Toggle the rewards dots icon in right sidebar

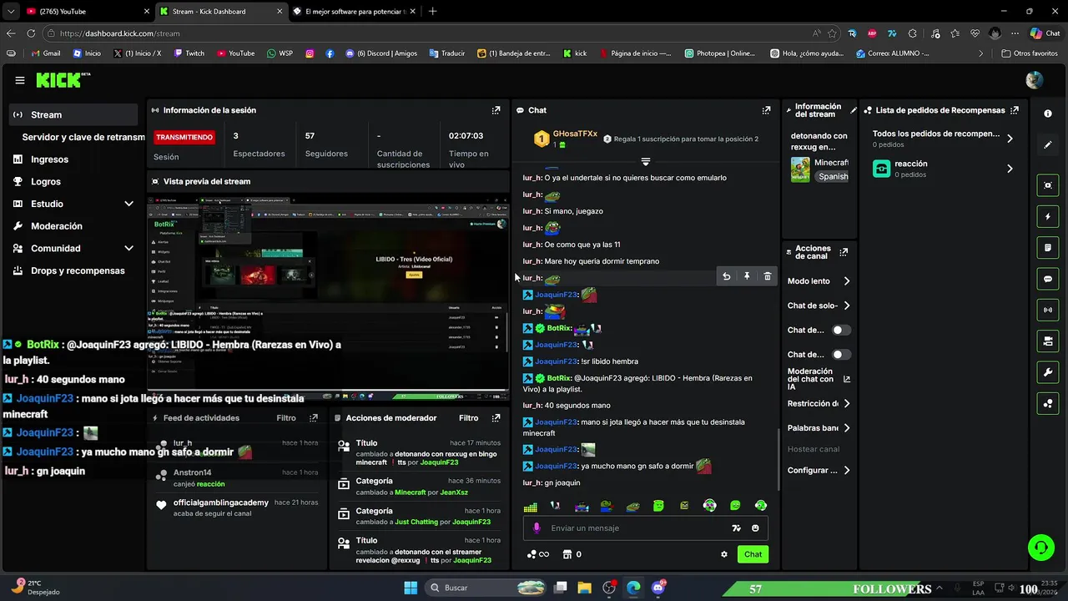(1048, 403)
